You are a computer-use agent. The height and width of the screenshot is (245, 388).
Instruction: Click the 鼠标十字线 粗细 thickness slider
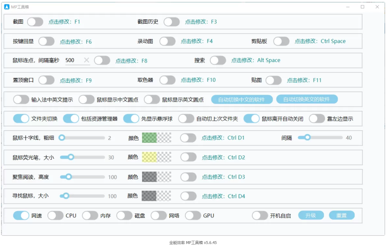point(81,138)
